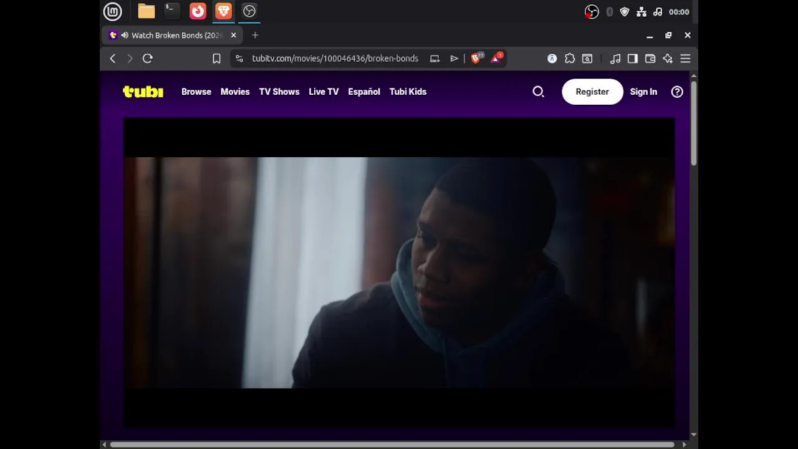The height and width of the screenshot is (449, 798).
Task: Click the Sign In link
Action: (x=643, y=92)
